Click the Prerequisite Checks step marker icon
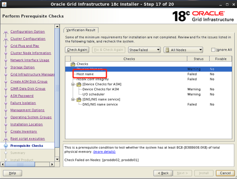 point(6,146)
